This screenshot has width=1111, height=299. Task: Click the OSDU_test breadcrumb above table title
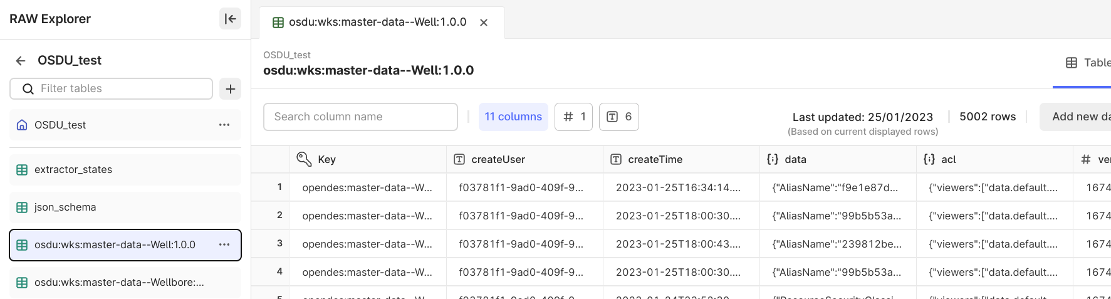(x=287, y=55)
